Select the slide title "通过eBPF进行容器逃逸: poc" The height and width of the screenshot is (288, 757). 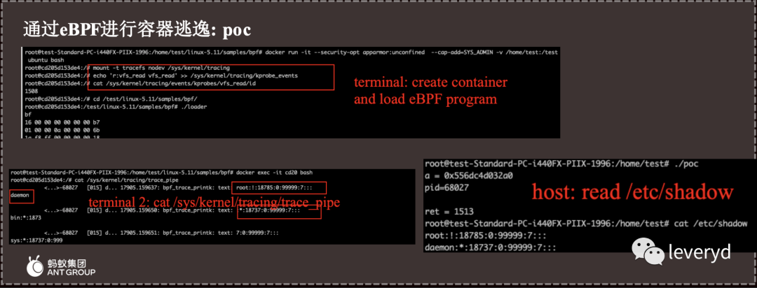coord(137,30)
